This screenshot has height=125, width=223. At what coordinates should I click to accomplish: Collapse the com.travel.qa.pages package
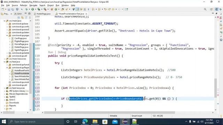coord(7,35)
